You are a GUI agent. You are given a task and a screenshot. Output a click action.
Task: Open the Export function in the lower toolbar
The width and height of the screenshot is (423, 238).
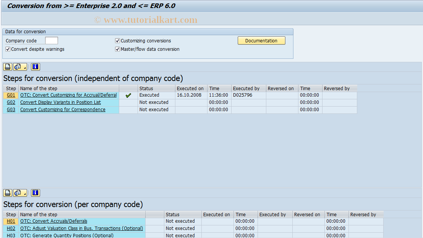[x=17, y=193]
